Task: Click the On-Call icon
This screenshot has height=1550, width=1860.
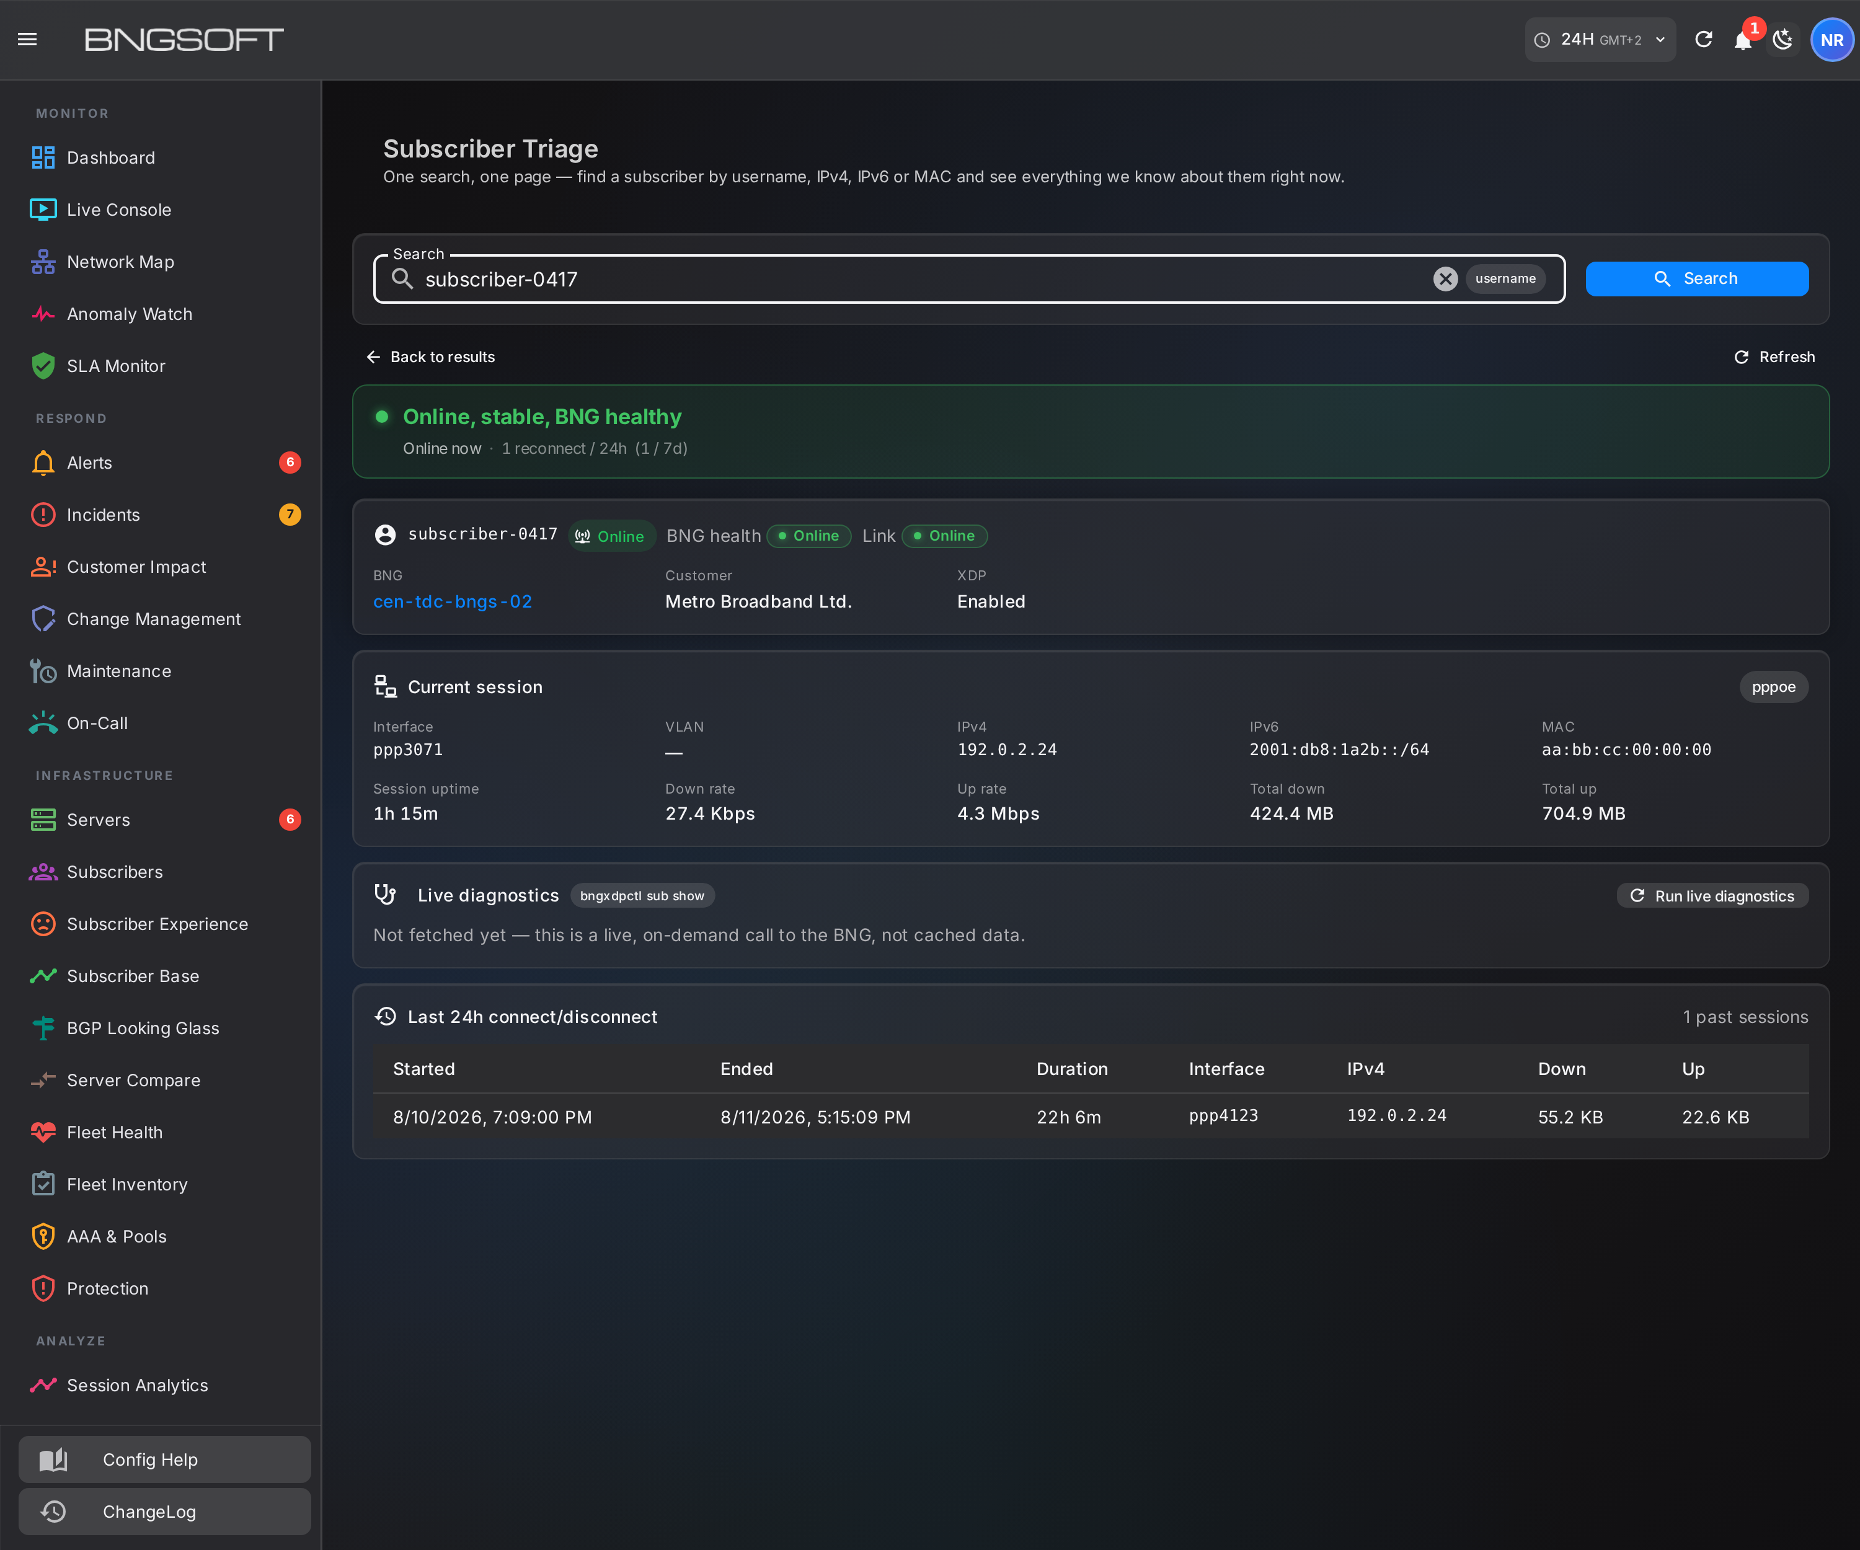Action: 43,724
